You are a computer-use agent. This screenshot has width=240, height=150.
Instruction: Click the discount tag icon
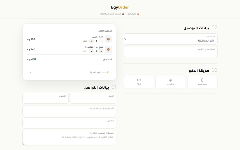point(108,72)
